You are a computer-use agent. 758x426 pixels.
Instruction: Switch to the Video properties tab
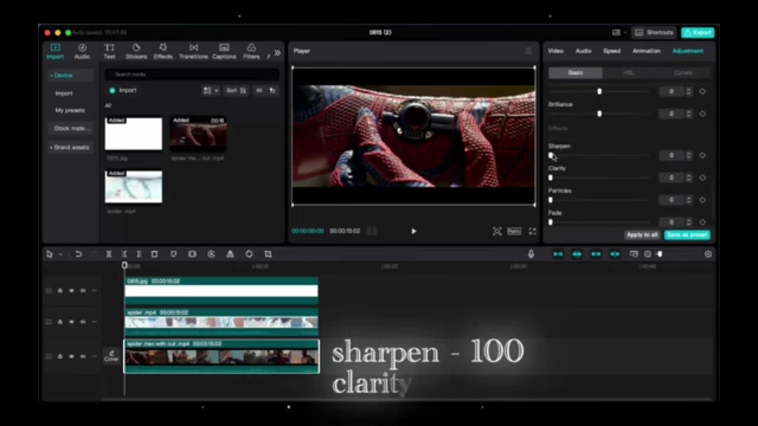(555, 51)
